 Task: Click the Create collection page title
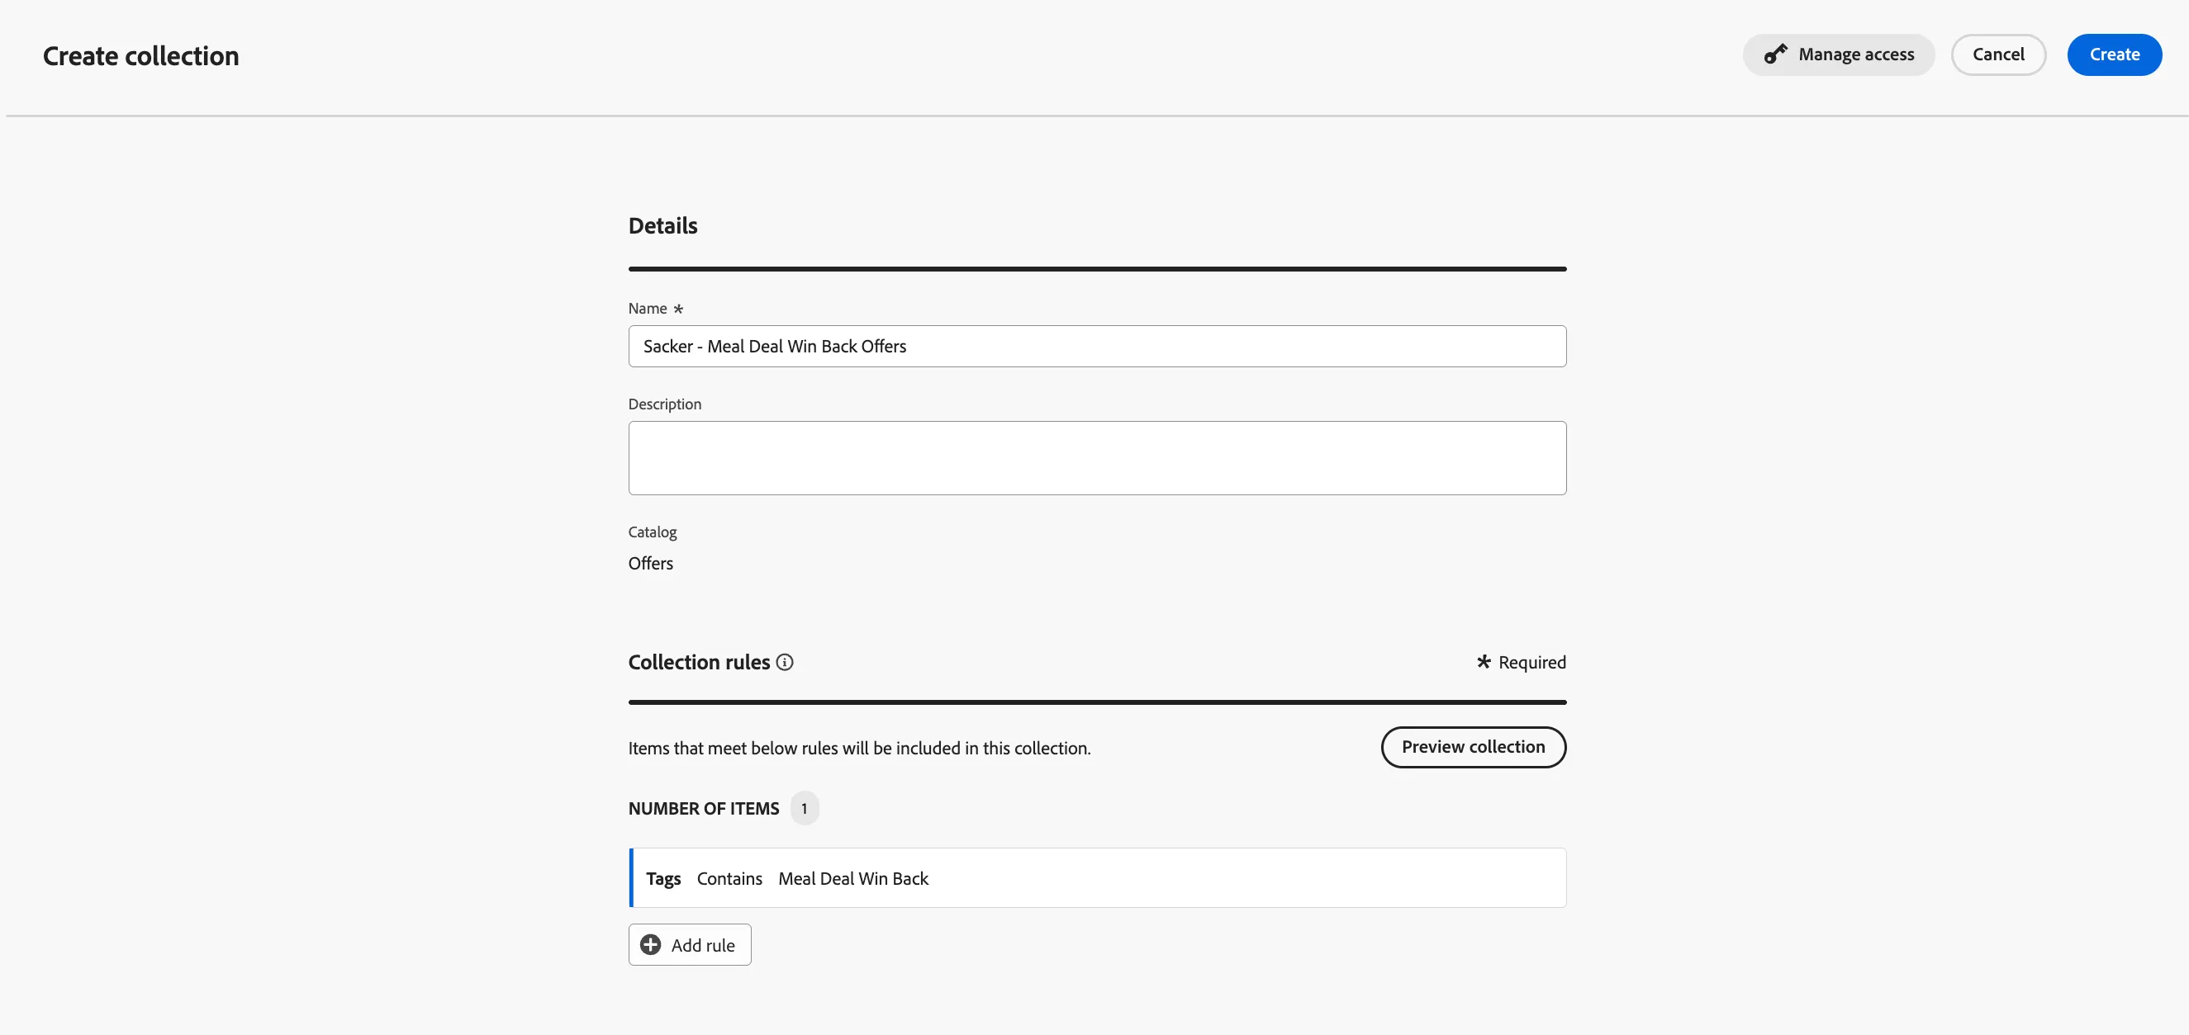point(141,56)
